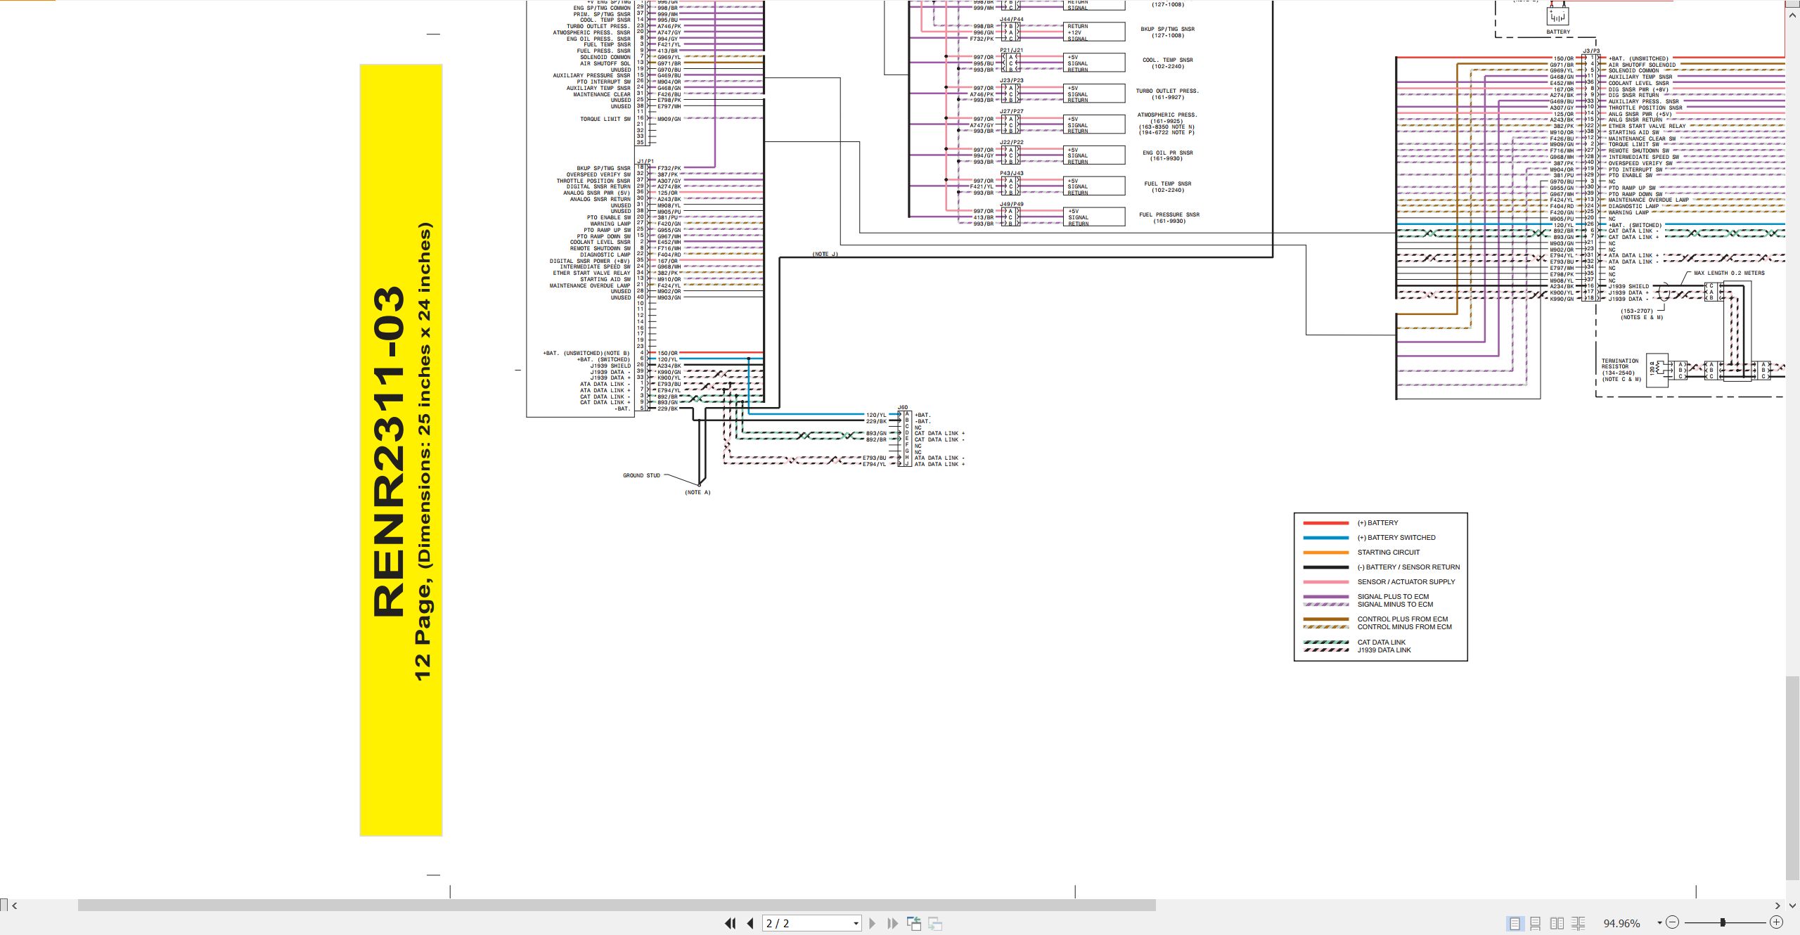
Task: Click the FUEL TEMP SNSR label
Action: (x=1168, y=184)
